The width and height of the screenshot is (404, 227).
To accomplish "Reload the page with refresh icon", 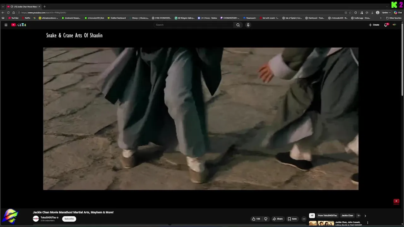I will click(8, 13).
